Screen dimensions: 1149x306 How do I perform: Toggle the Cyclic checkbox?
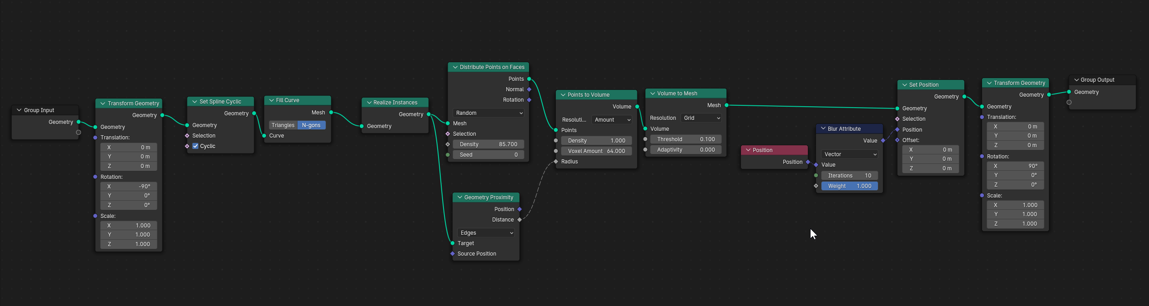coord(195,146)
